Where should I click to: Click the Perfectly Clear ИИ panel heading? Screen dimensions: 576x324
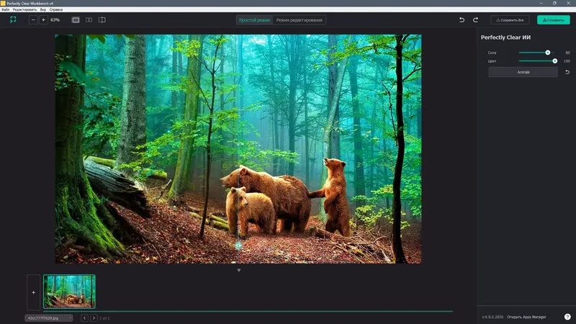pyautogui.click(x=505, y=37)
